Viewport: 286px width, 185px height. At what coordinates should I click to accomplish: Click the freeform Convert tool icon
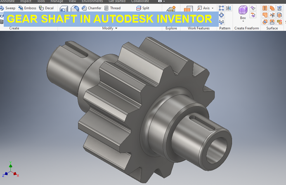tap(253, 15)
